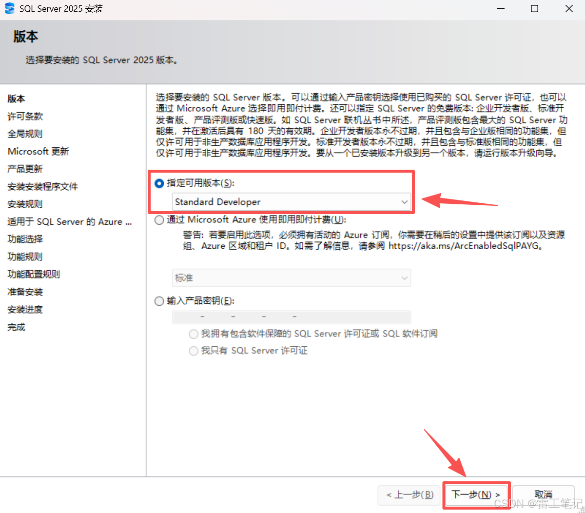Select the 功能规则 step in sidebar
The height and width of the screenshot is (513, 585).
click(x=25, y=257)
